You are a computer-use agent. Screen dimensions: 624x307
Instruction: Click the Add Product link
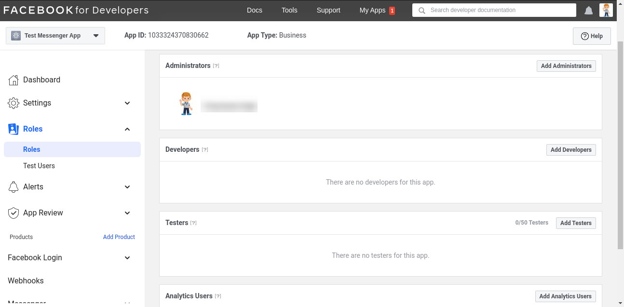119,237
